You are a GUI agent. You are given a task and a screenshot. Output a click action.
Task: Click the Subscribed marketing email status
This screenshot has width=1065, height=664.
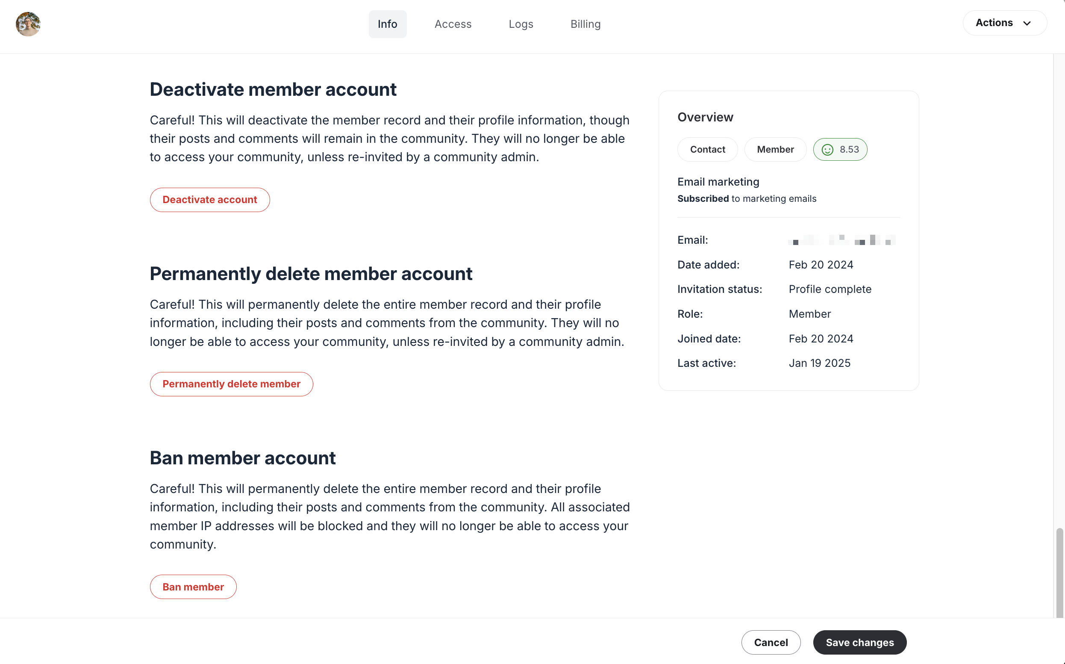click(x=703, y=198)
